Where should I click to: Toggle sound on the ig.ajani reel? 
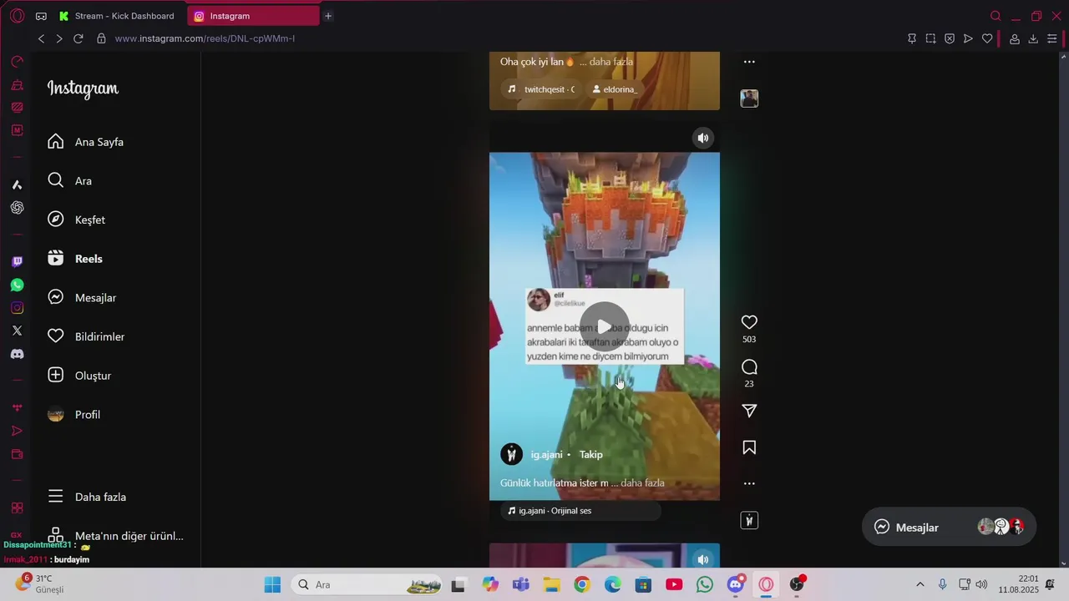(x=703, y=138)
